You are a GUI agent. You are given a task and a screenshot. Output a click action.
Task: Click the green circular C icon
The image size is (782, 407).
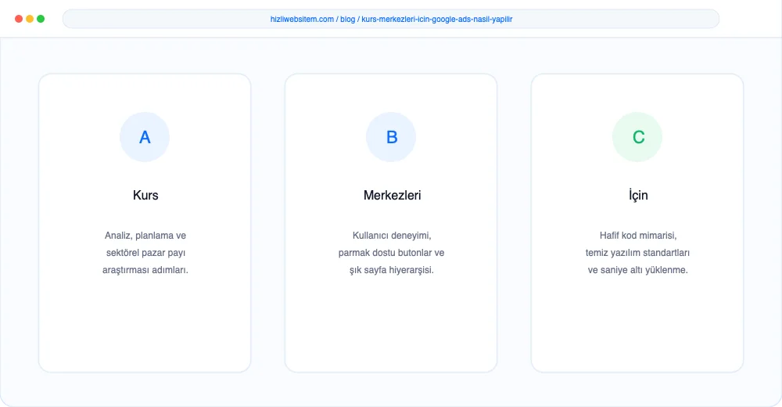click(637, 137)
